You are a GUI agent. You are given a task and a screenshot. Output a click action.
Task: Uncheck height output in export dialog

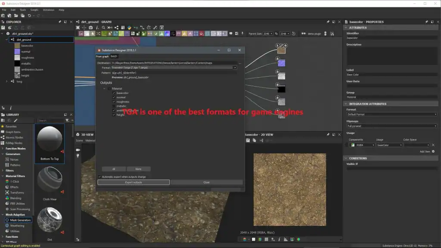pyautogui.click(x=114, y=115)
